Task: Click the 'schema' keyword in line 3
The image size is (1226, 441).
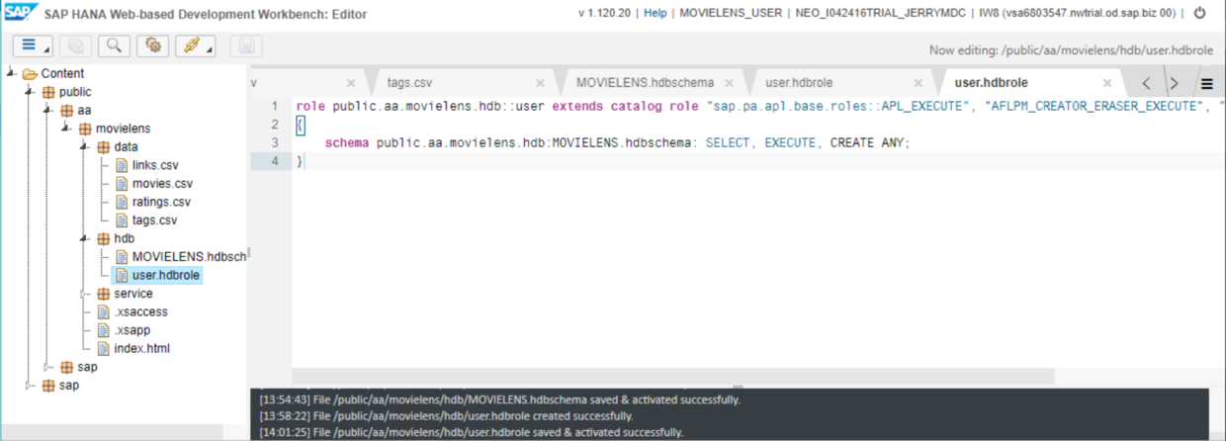Action: coord(345,142)
